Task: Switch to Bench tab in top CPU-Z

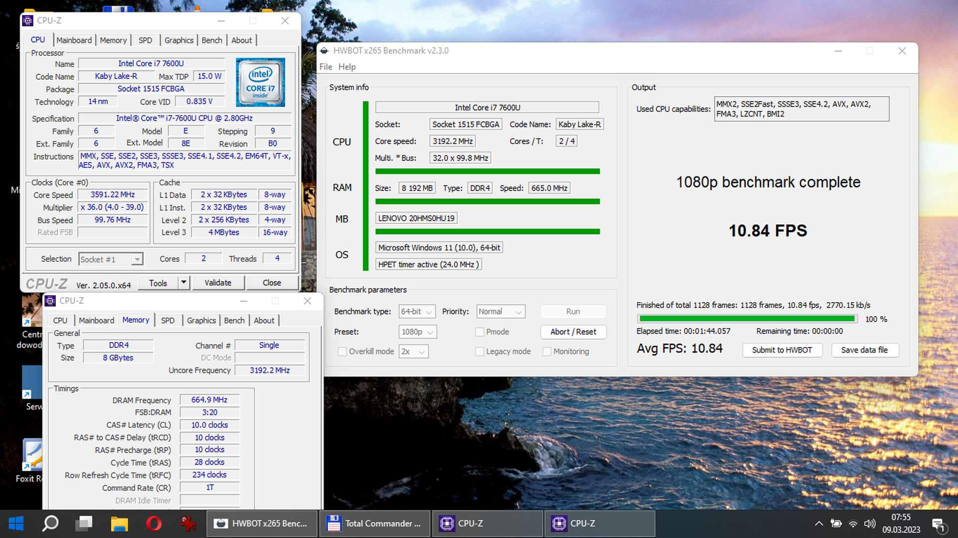Action: (212, 40)
